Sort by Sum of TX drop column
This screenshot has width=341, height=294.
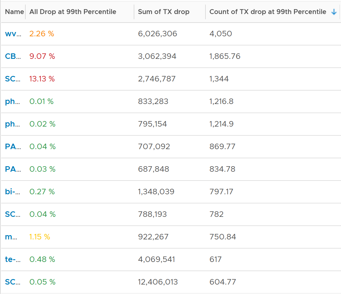click(x=164, y=12)
